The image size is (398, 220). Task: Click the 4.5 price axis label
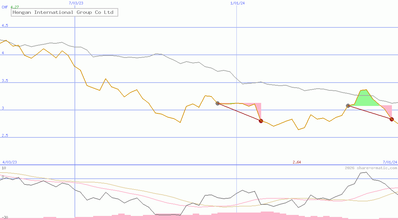tap(5, 26)
